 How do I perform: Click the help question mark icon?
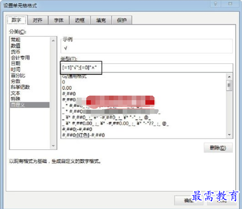[216, 4]
